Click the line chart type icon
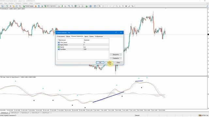 click(x=65, y=6)
